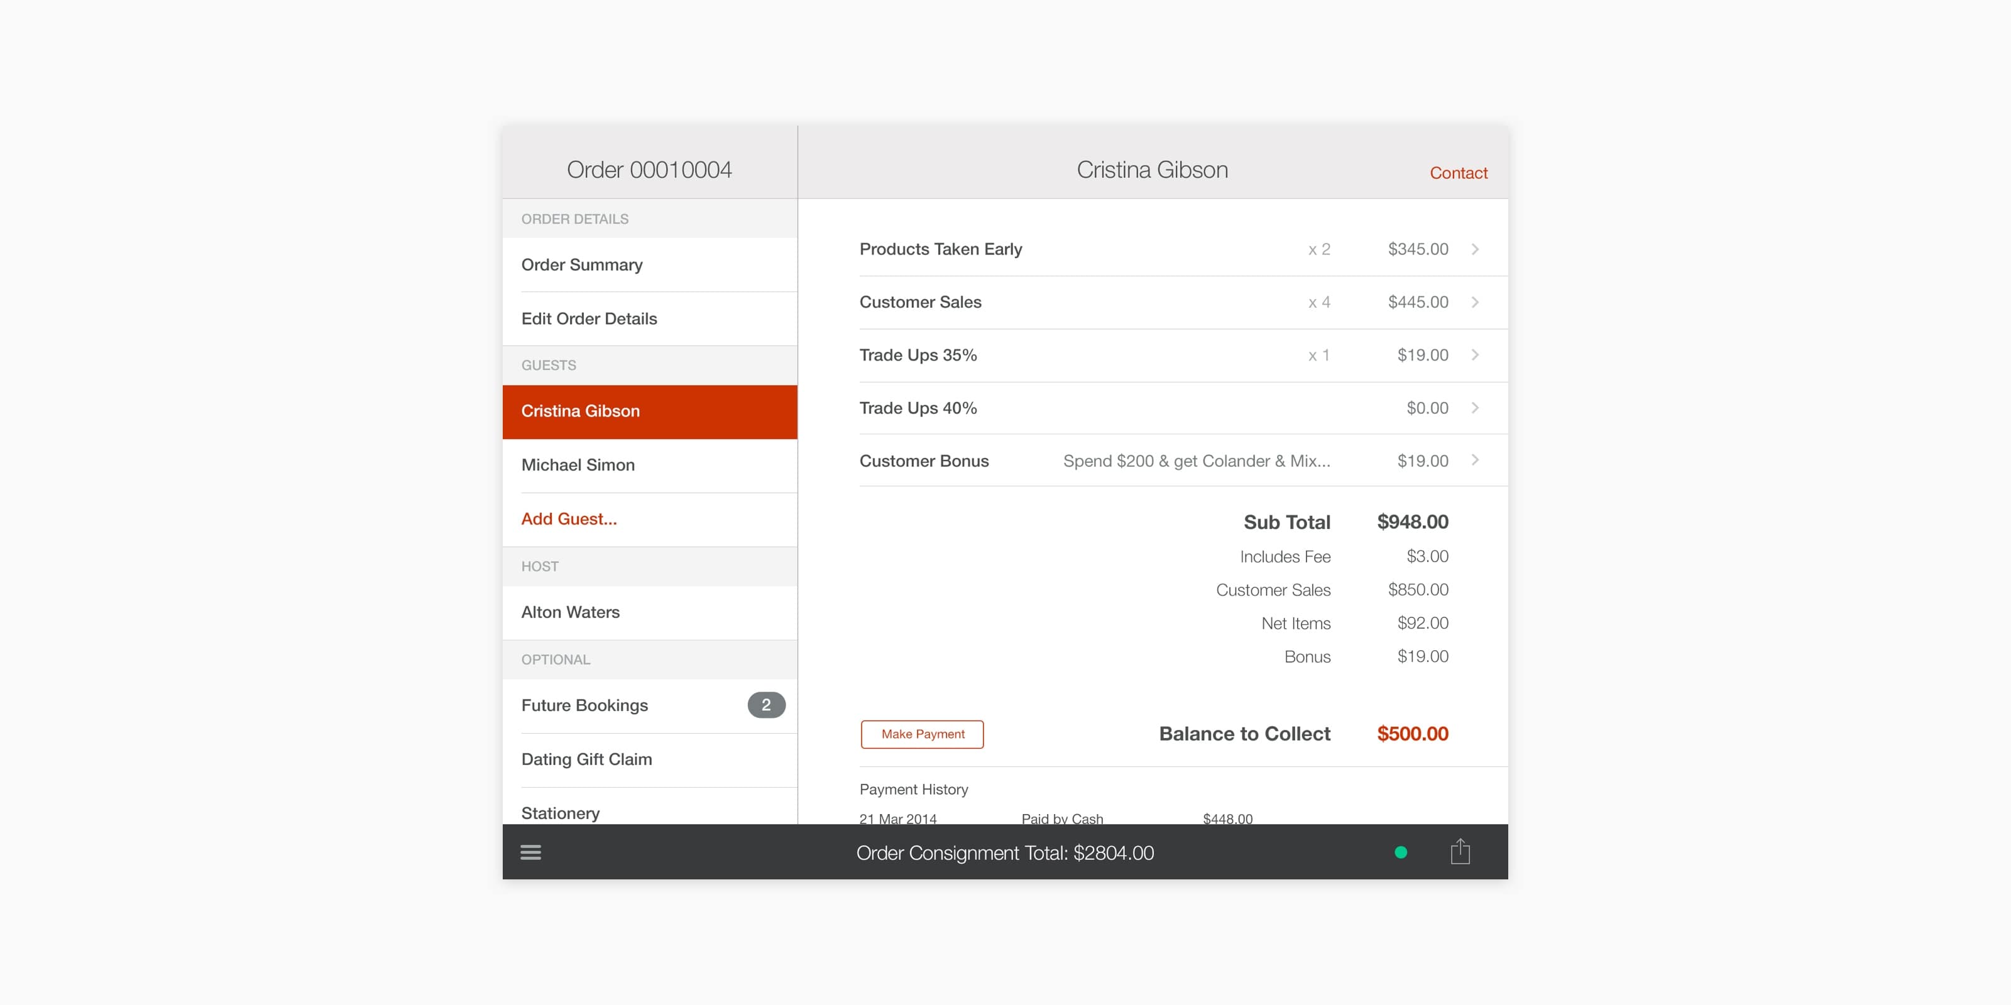
Task: Open the Stationery sidebar item
Action: click(561, 812)
